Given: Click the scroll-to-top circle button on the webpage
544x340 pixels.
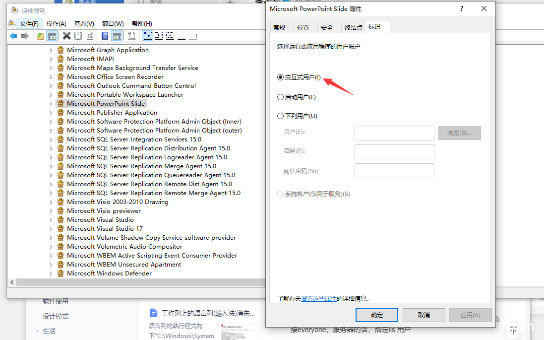Looking at the screenshot, I should [513, 331].
